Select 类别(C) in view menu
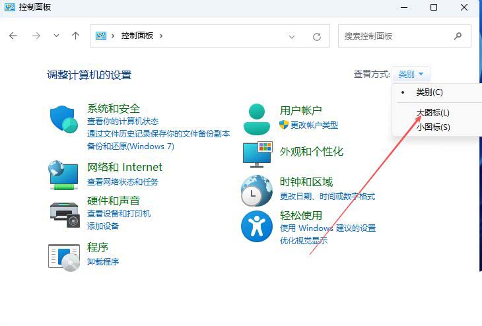 click(x=429, y=92)
